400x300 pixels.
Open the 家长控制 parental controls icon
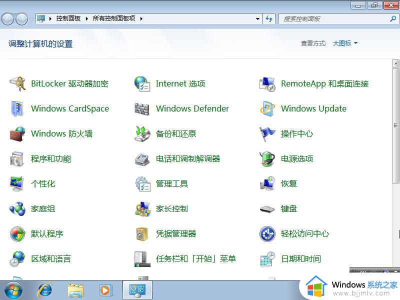pyautogui.click(x=142, y=208)
